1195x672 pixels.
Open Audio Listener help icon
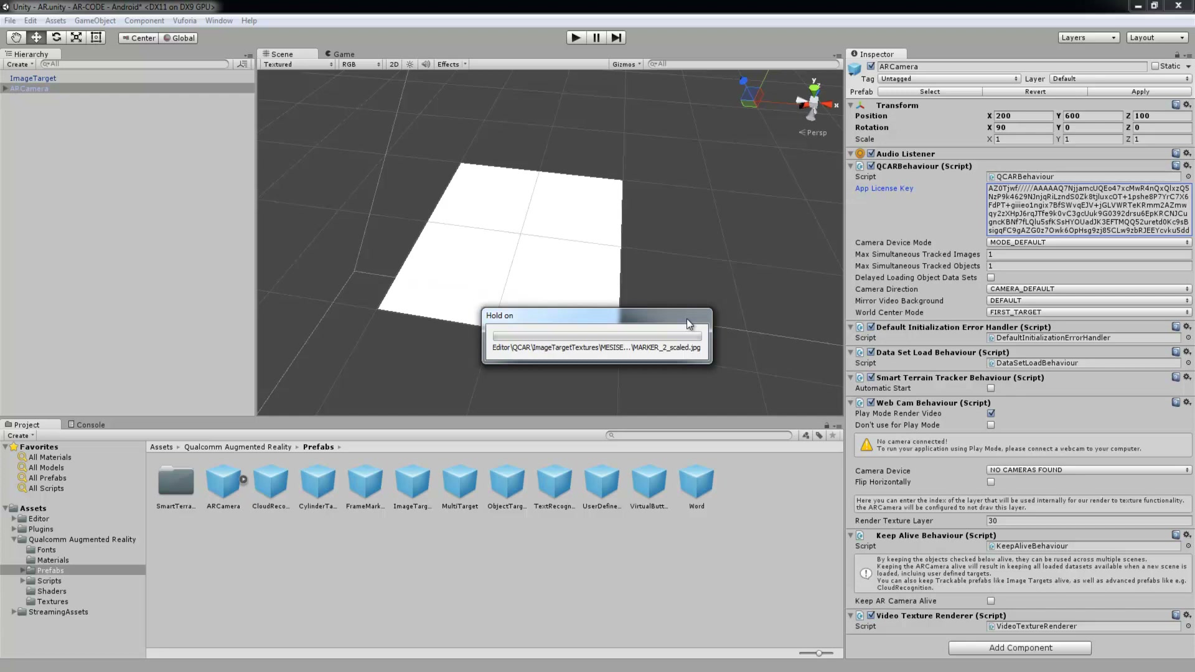click(x=1176, y=153)
